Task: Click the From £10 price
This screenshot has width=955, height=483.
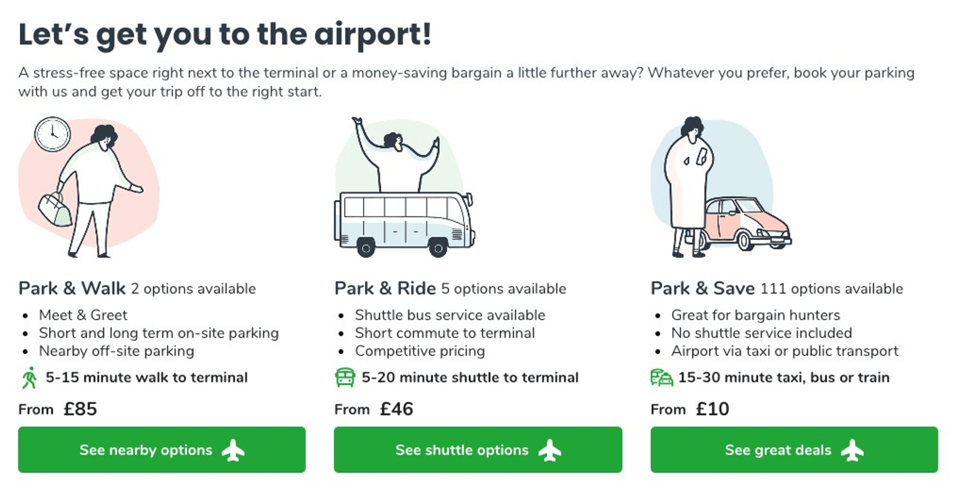Action: (690, 409)
